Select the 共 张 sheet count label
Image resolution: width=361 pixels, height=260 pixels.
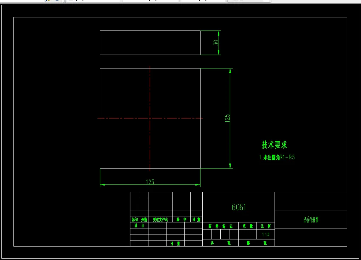click(x=220, y=243)
